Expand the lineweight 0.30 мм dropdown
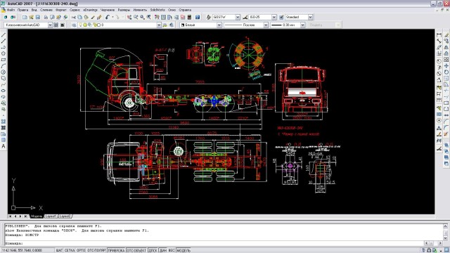Screen dimensions: 450x253 [x=302, y=25]
